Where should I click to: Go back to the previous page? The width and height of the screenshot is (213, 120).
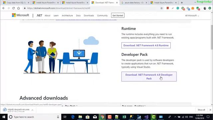[x=4, y=8]
